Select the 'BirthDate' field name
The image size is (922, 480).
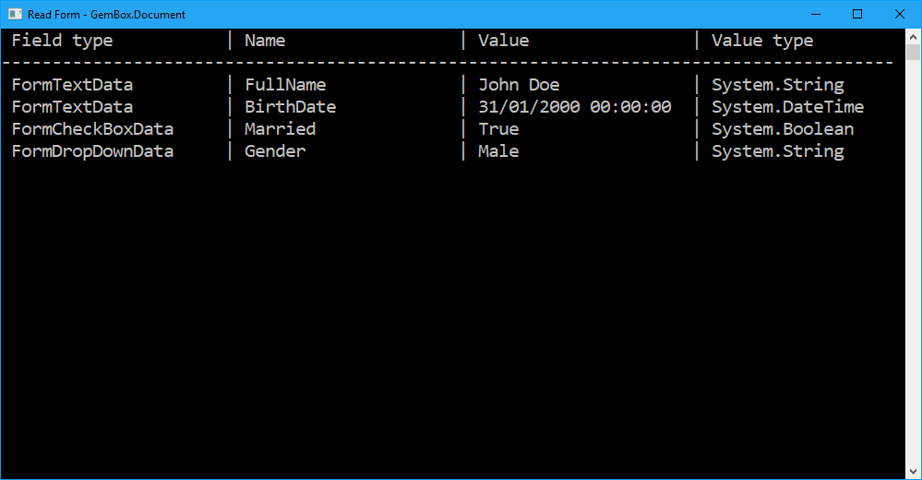(x=290, y=107)
